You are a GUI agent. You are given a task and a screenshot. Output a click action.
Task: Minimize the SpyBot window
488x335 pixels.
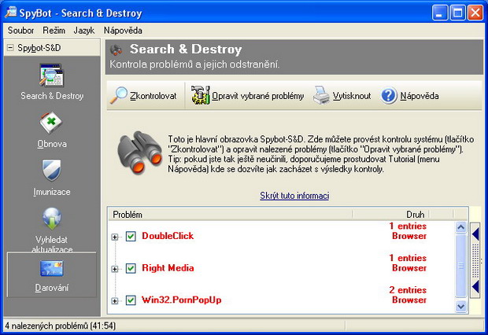tap(440, 13)
